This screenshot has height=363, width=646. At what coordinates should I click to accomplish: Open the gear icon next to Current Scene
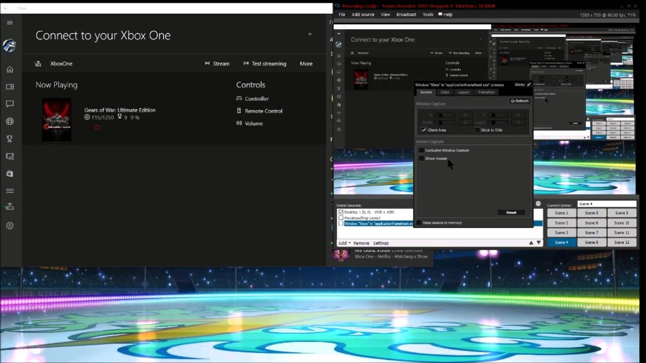pyautogui.click(x=539, y=204)
